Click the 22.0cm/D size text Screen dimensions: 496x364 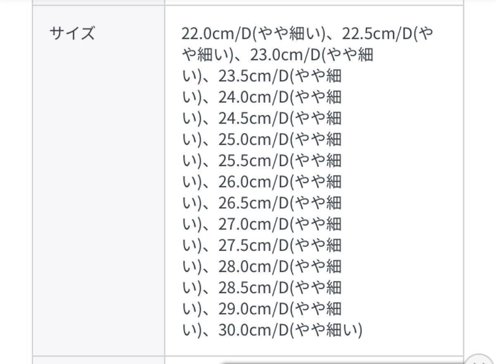216,34
